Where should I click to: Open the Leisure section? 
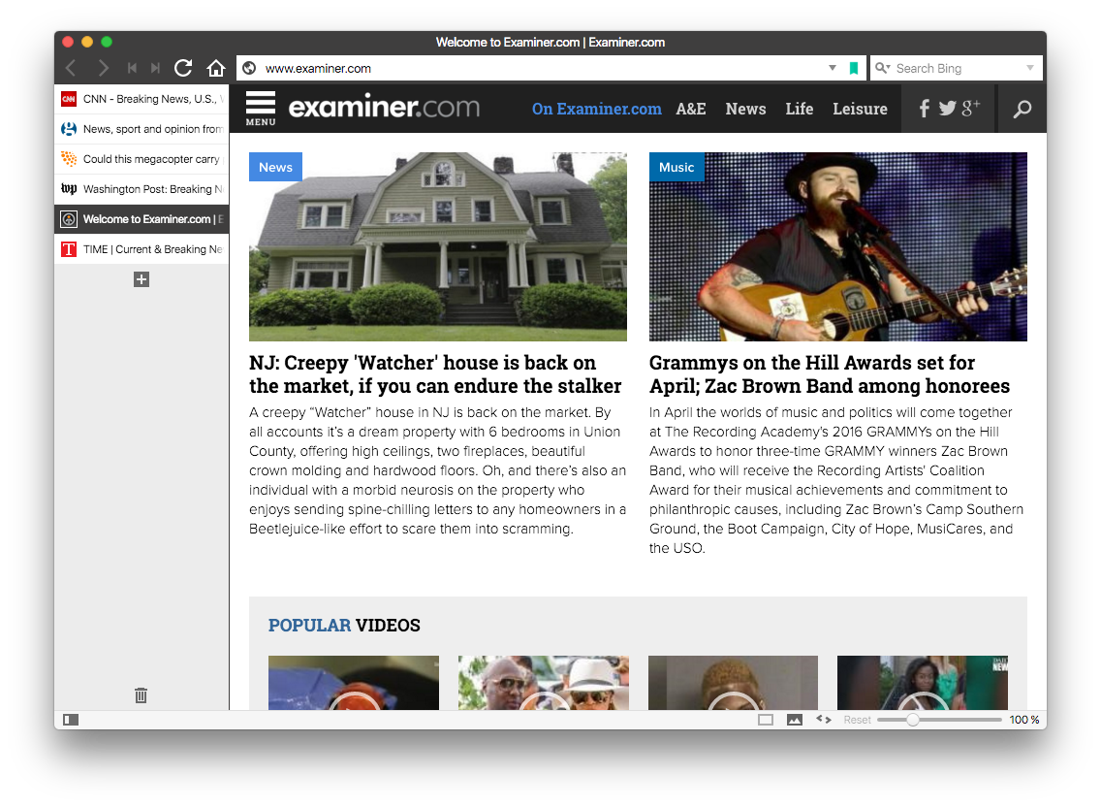[861, 109]
